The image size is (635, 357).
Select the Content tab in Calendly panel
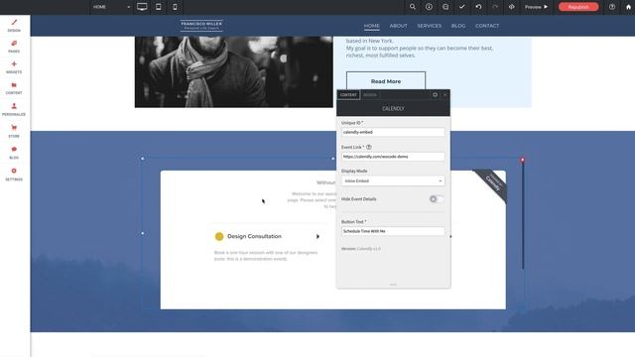[x=348, y=95]
